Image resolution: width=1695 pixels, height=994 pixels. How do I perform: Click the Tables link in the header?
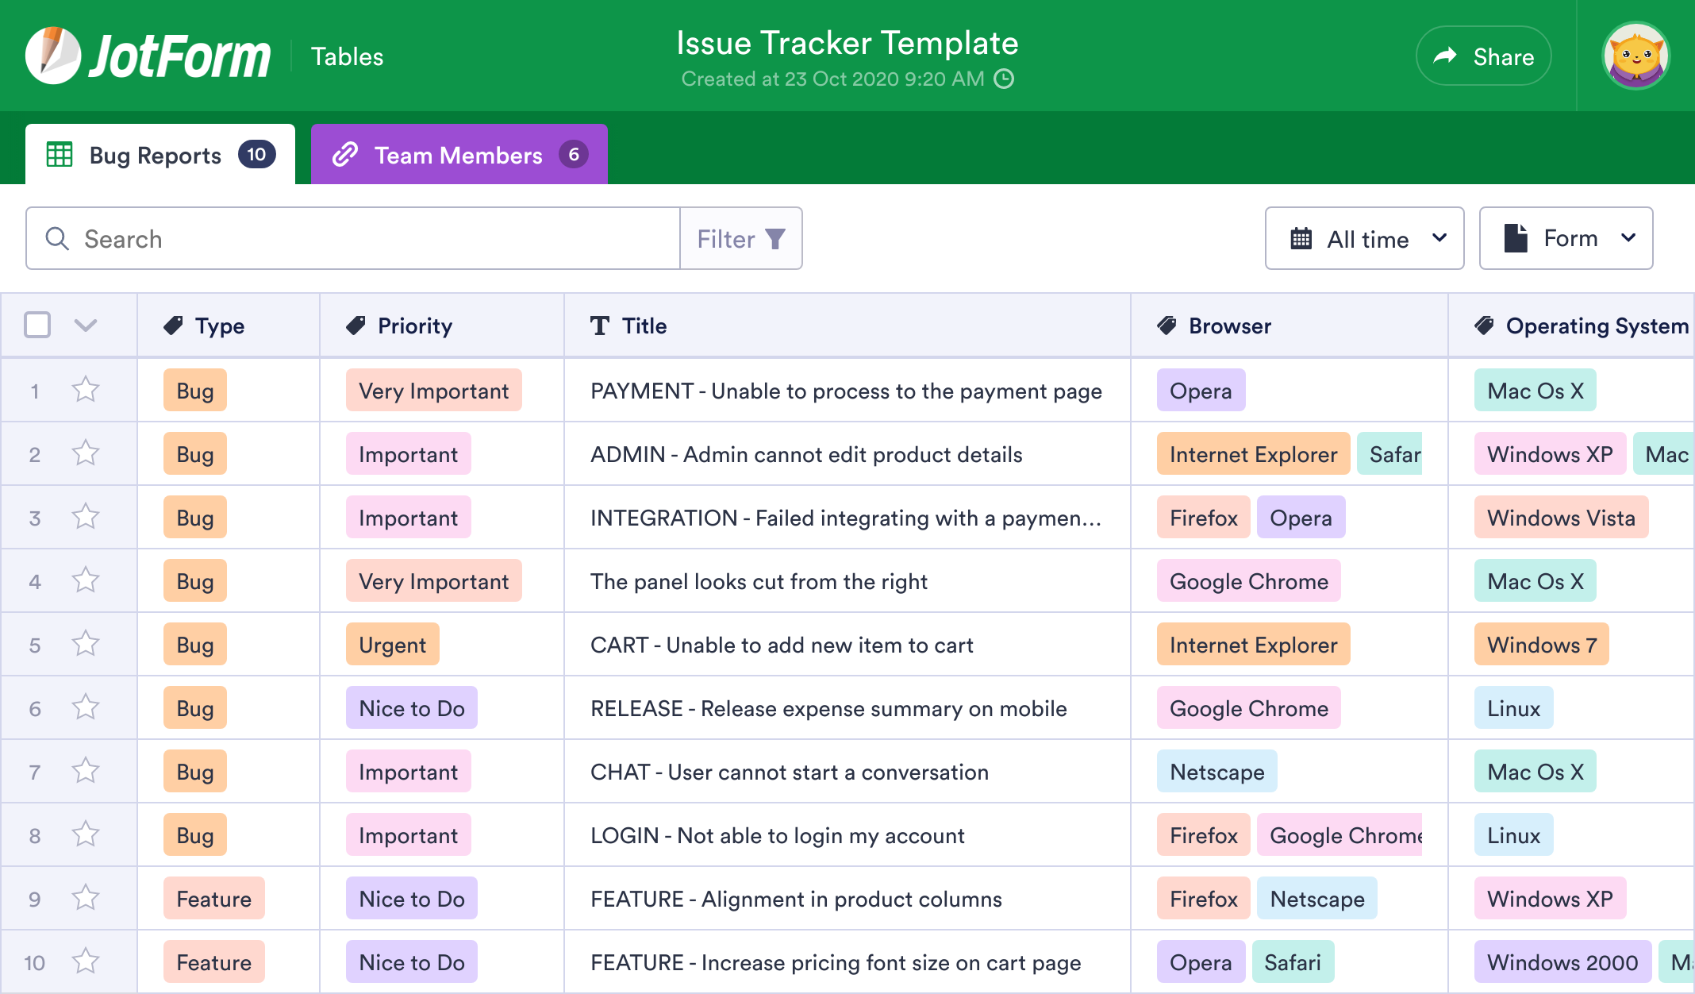click(347, 56)
